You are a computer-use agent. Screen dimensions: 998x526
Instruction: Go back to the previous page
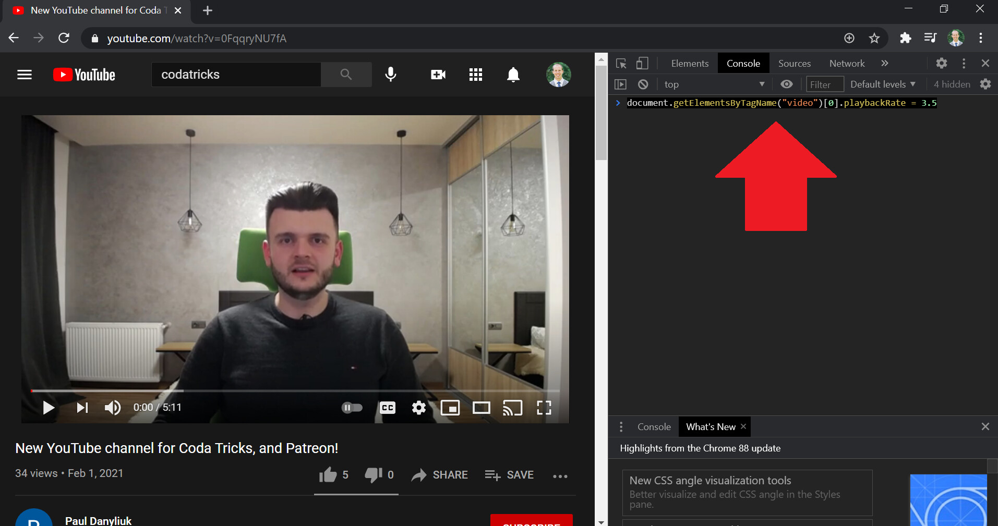coord(14,38)
